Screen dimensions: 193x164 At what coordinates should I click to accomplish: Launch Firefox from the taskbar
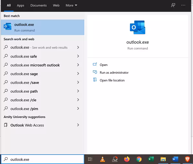coord(127,159)
